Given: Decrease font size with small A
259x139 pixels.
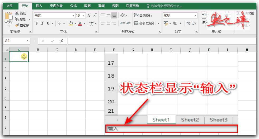Looking at the screenshot, I should (x=95, y=16).
